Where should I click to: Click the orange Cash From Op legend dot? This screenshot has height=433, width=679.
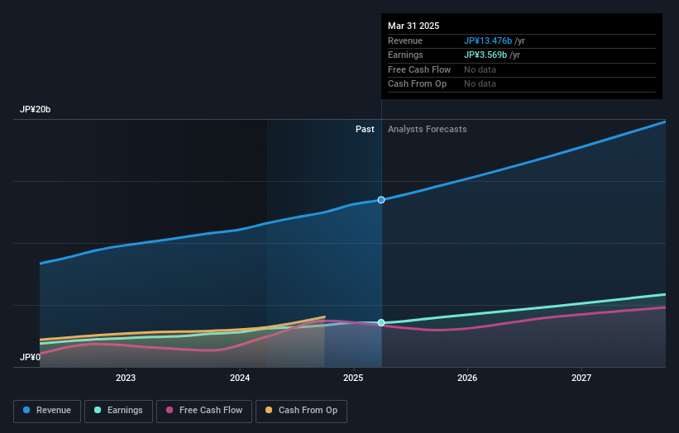point(269,410)
